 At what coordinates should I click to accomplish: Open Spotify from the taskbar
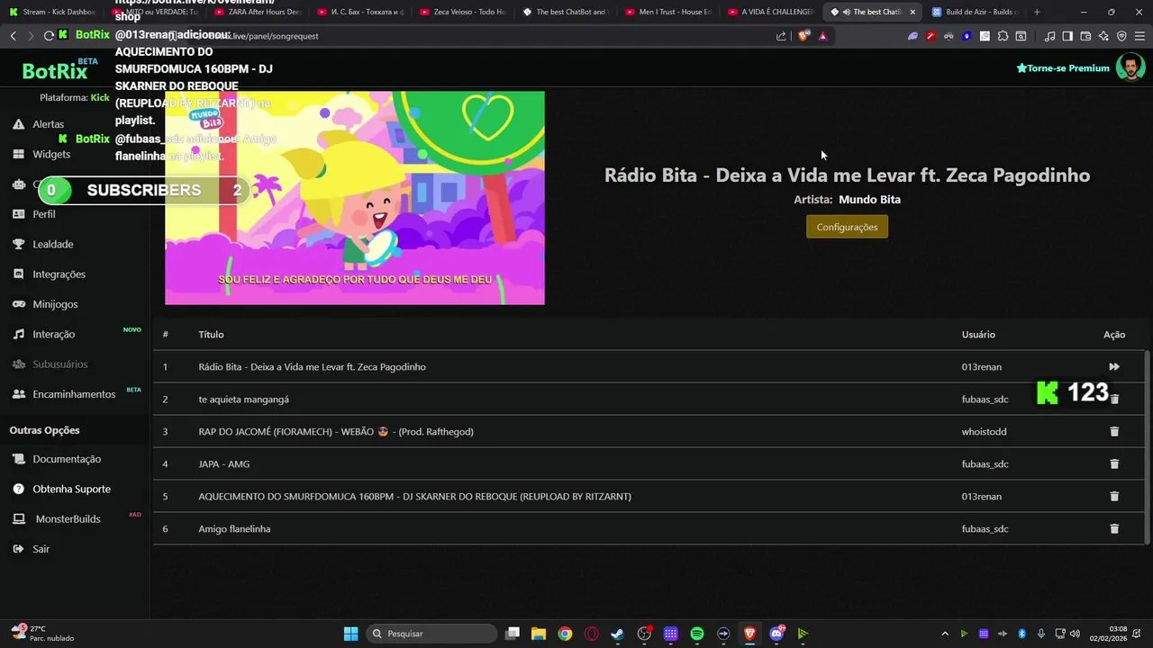pos(697,634)
